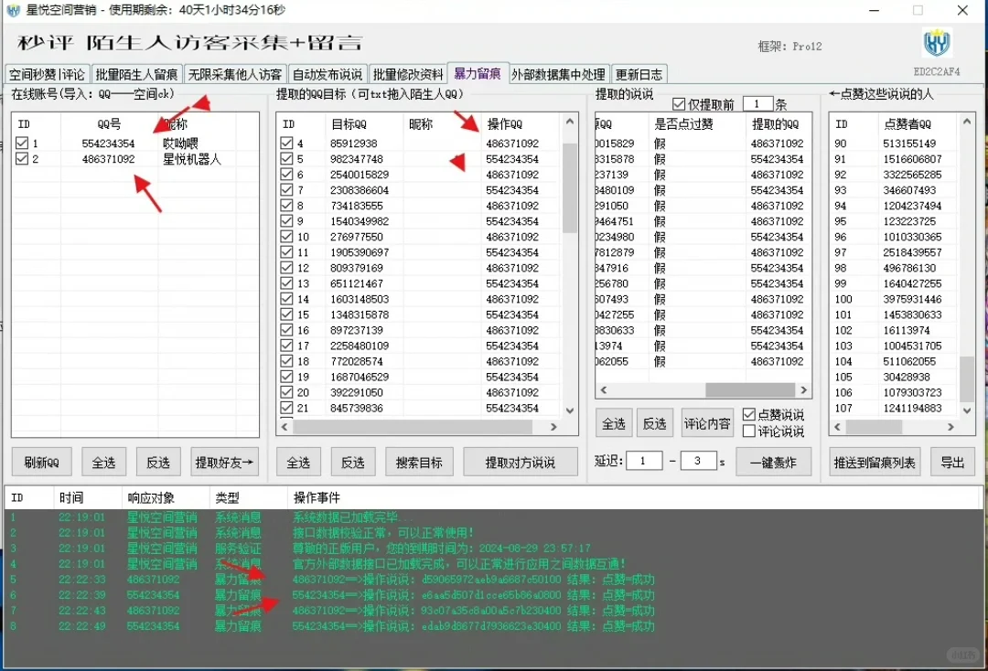Click the minimum delay input showing 1

click(x=644, y=461)
